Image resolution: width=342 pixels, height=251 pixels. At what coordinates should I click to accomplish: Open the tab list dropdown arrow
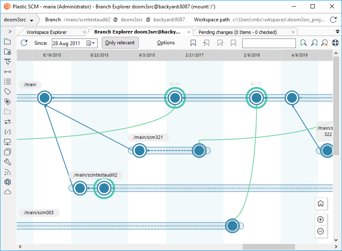click(x=337, y=32)
